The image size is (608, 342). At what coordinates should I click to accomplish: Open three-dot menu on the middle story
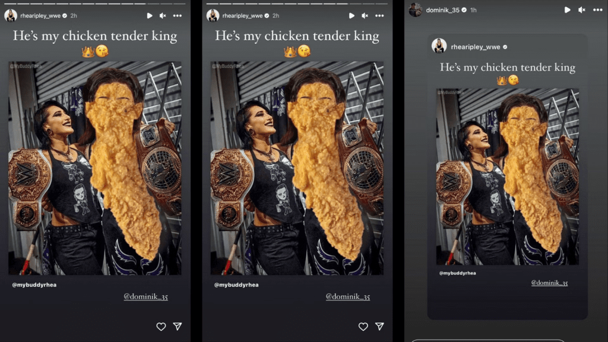[x=379, y=16]
